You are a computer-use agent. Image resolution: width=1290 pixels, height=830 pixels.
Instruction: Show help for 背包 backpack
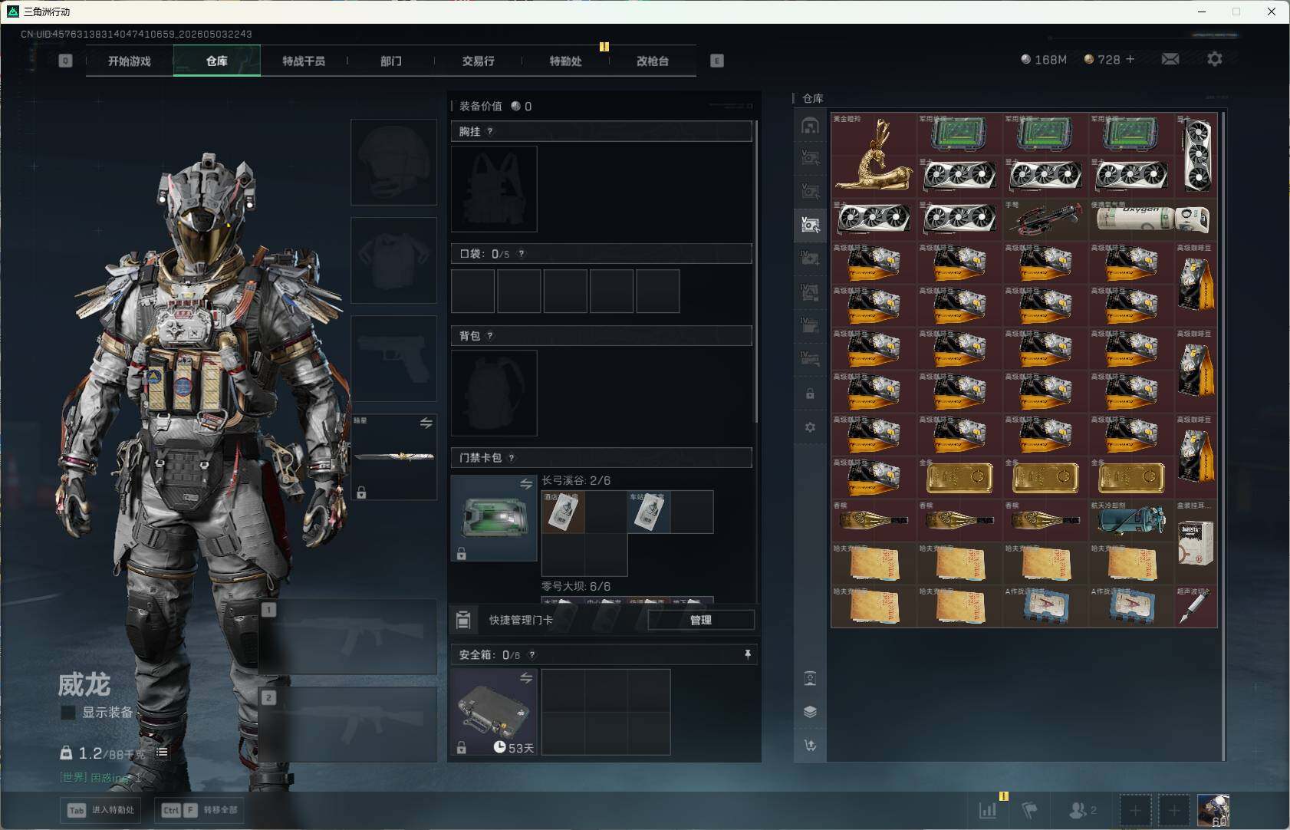tap(490, 335)
